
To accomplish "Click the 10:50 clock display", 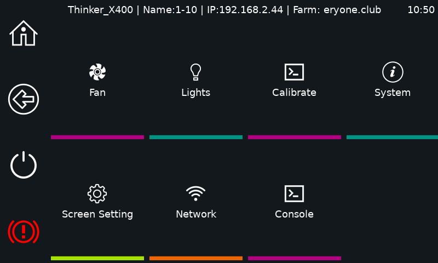I will click(421, 10).
